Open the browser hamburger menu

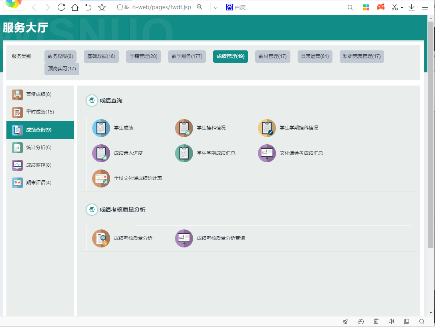(x=425, y=7)
